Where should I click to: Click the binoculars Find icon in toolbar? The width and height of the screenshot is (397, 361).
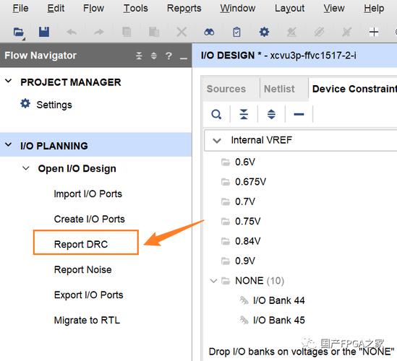pyautogui.click(x=209, y=32)
